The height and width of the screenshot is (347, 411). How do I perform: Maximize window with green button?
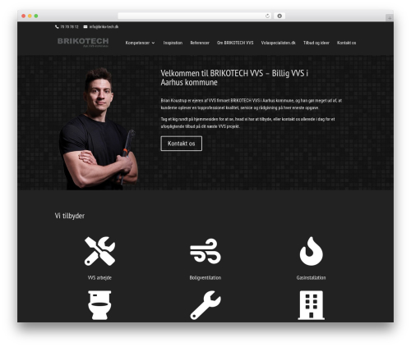coord(36,16)
